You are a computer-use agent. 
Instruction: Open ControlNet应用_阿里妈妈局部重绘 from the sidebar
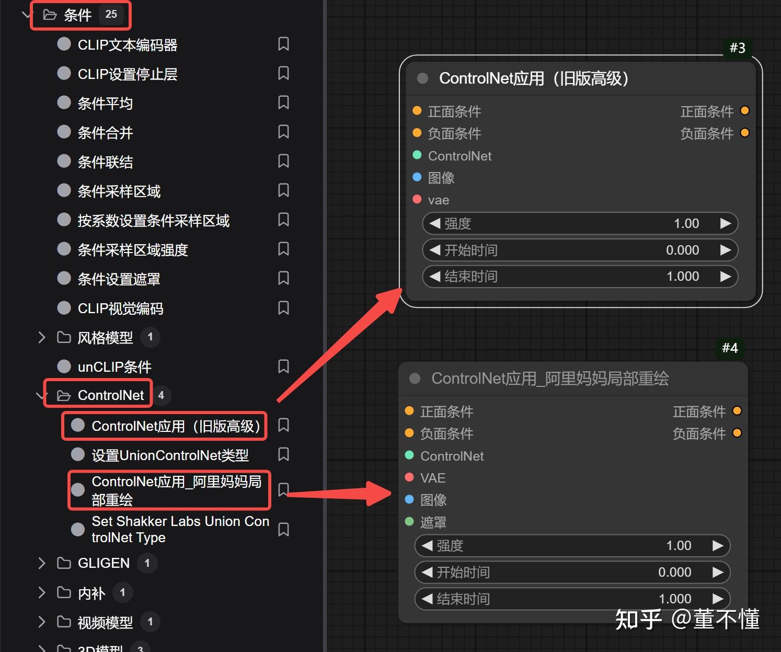tap(167, 489)
